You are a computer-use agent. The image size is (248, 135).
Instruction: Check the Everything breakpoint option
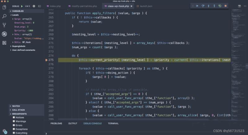click(x=14, y=133)
